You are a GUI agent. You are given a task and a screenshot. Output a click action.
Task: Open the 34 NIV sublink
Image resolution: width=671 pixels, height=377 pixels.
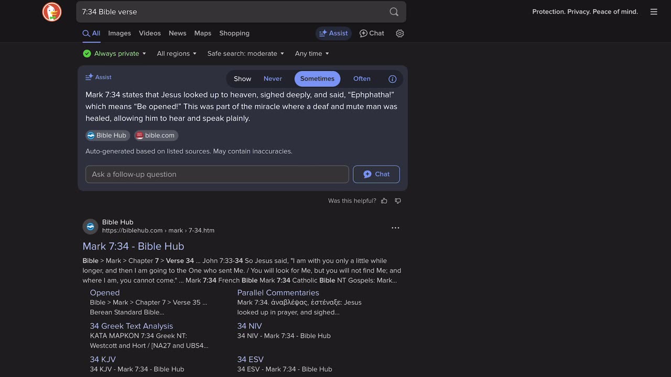point(250,326)
